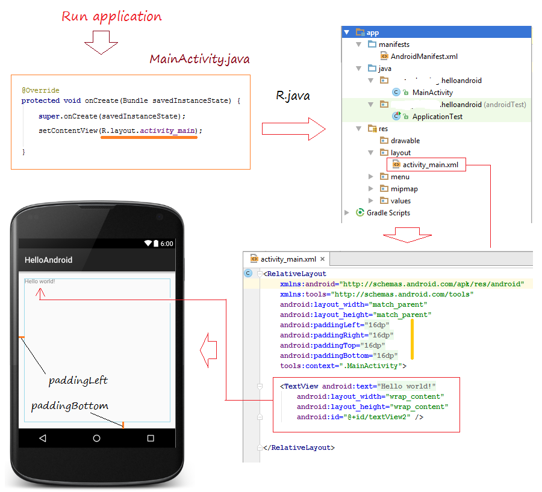
Task: Collapse the res folder arrow
Action: coord(358,129)
